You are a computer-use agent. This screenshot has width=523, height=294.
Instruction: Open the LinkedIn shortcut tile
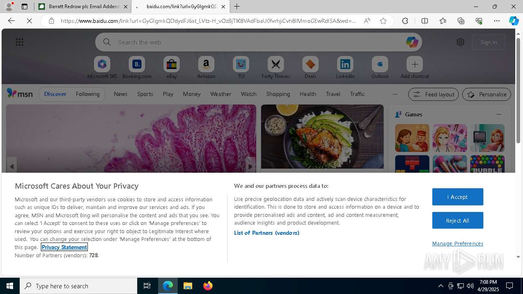pos(345,67)
